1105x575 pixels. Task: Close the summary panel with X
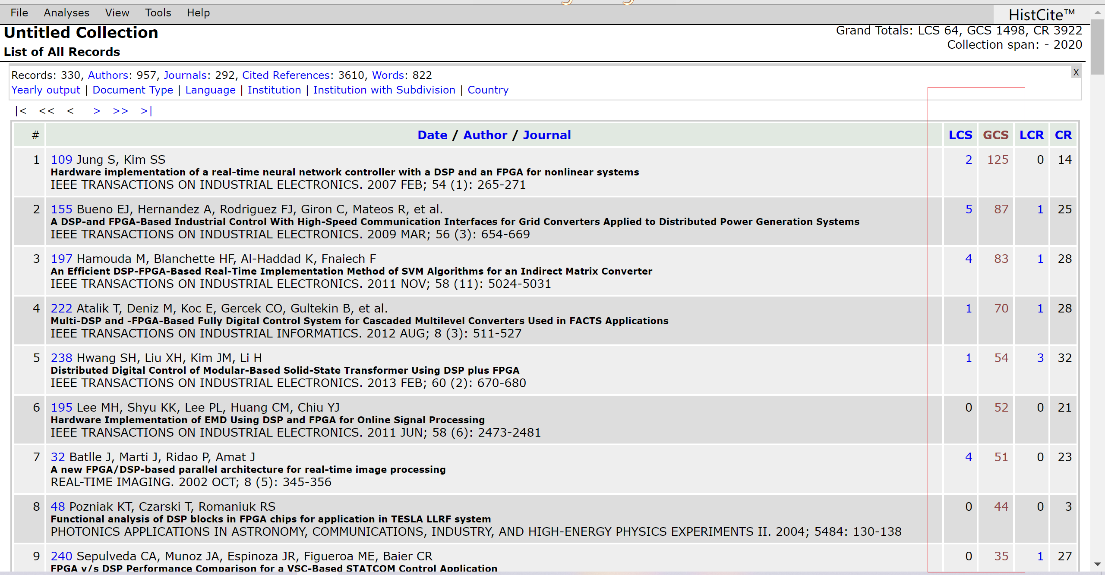tap(1076, 72)
